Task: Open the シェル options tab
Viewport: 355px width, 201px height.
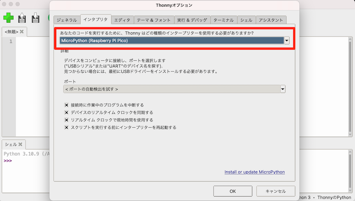Action: click(x=246, y=20)
